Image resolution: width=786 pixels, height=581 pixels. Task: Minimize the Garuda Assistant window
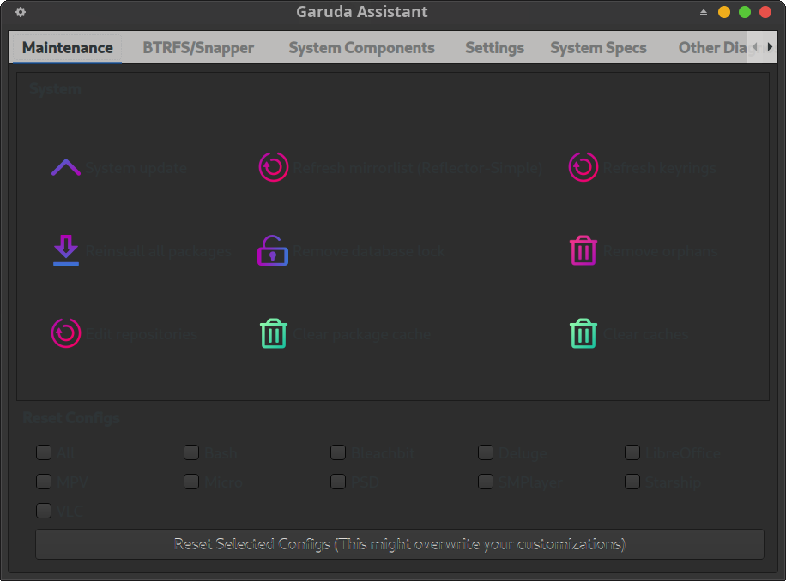point(724,12)
